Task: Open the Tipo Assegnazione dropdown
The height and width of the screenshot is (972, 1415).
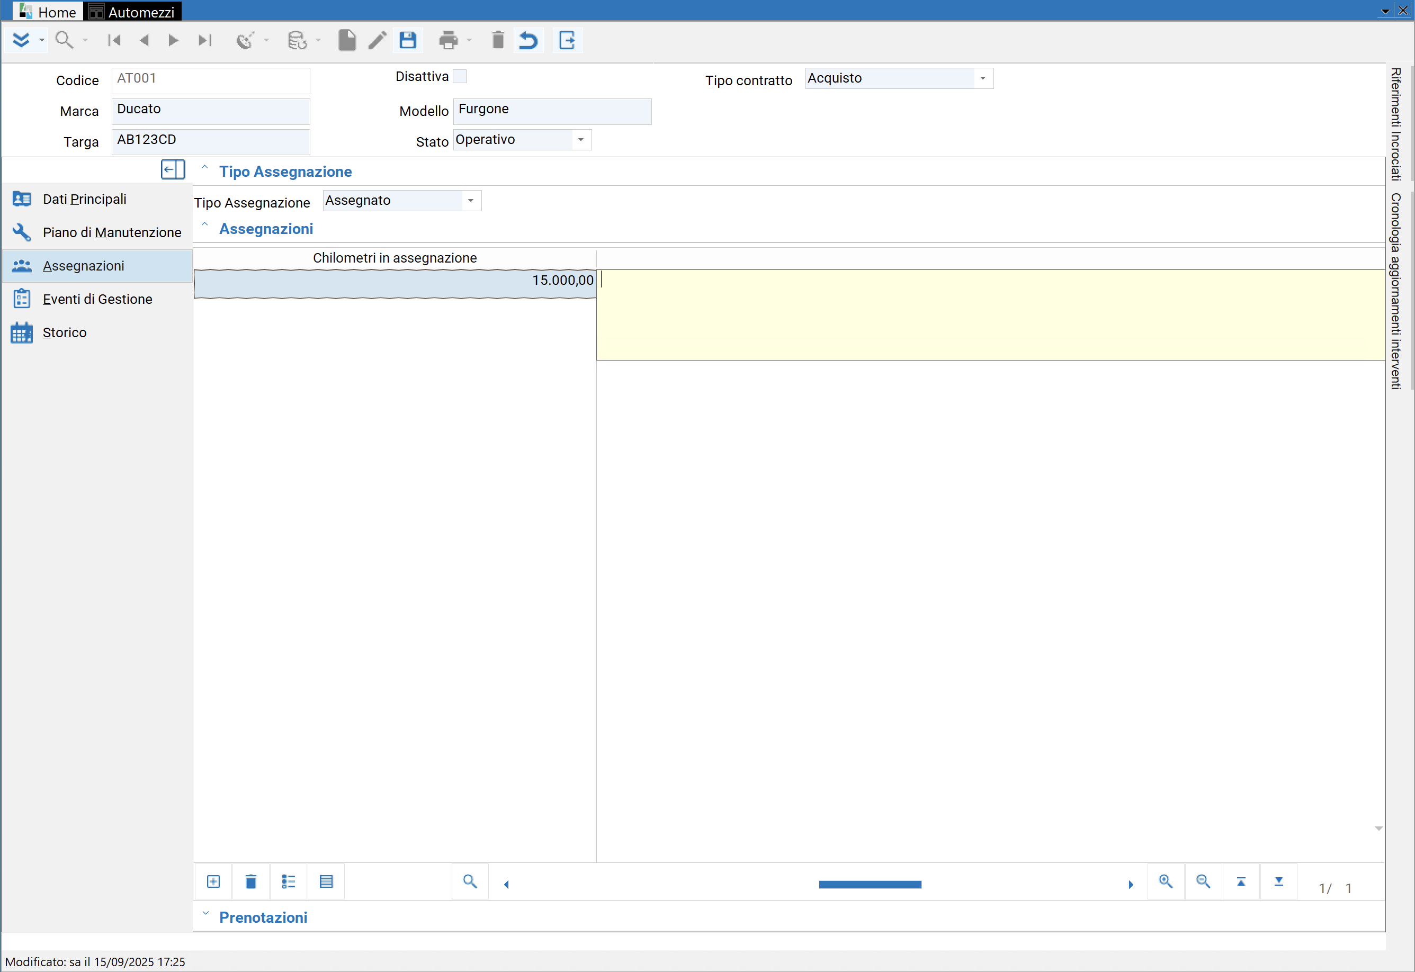Action: pyautogui.click(x=470, y=200)
